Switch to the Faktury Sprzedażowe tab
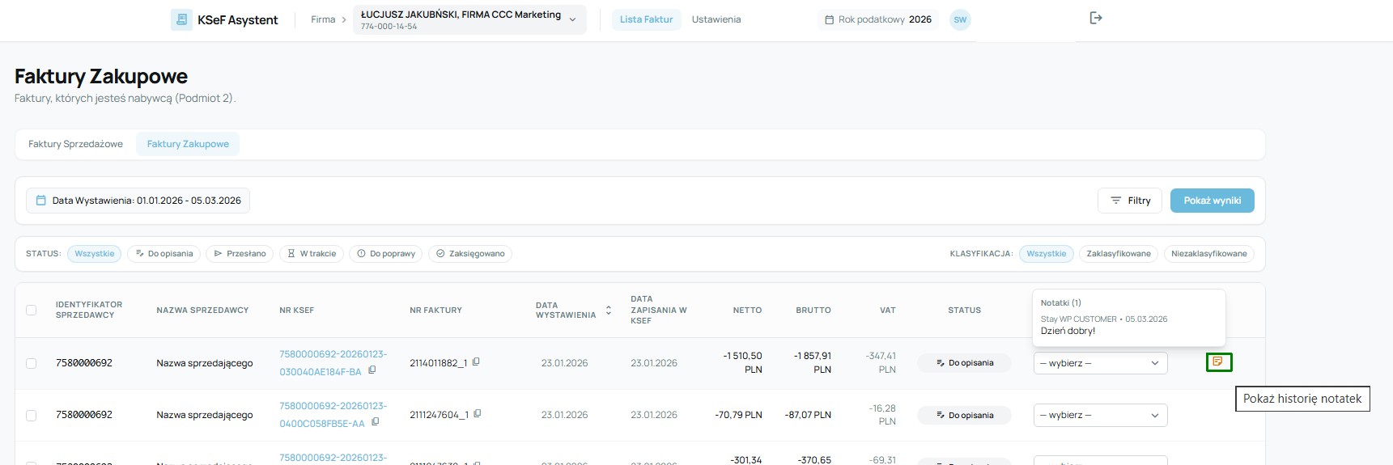 [75, 144]
